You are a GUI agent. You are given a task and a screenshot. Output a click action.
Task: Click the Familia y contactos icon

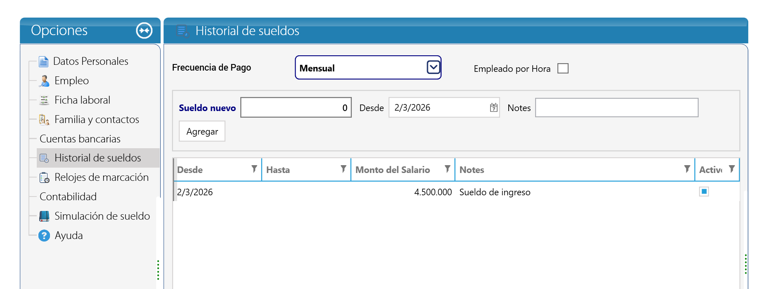(44, 120)
